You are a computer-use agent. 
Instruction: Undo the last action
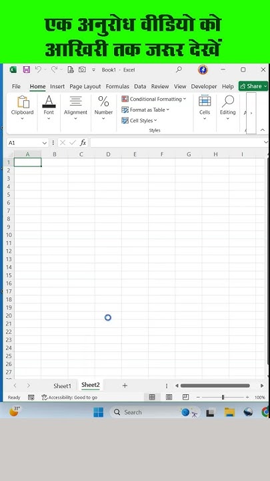point(38,69)
